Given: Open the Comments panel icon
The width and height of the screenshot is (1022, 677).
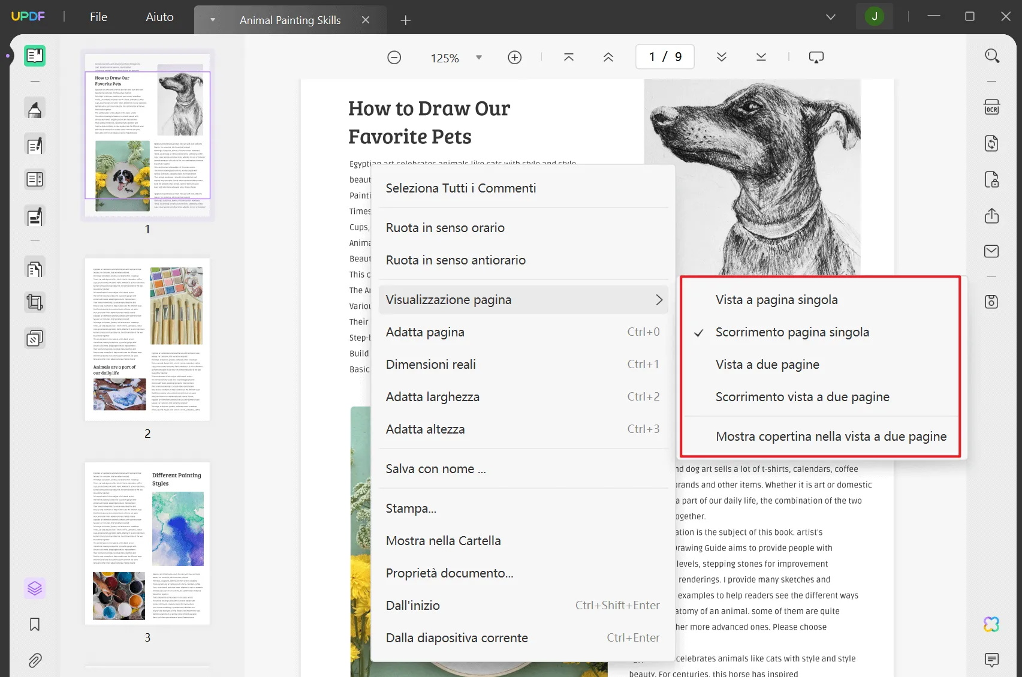Looking at the screenshot, I should [992, 660].
